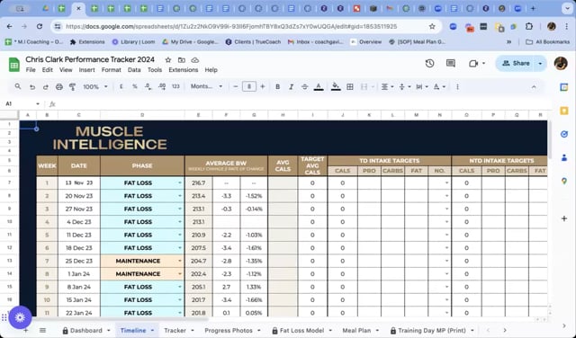The width and height of the screenshot is (576, 338).
Task: Increase the font size
Action: click(262, 86)
